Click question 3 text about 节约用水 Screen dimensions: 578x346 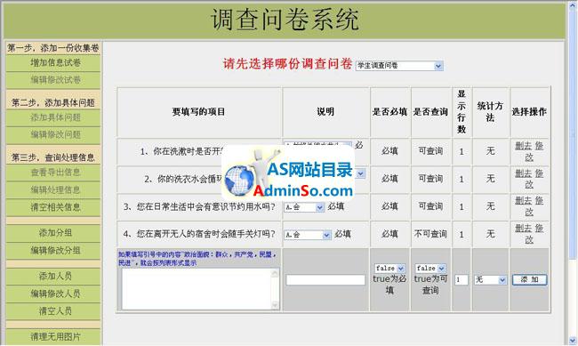pyautogui.click(x=199, y=207)
